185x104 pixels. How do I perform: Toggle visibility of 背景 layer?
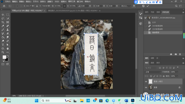click(146, 87)
